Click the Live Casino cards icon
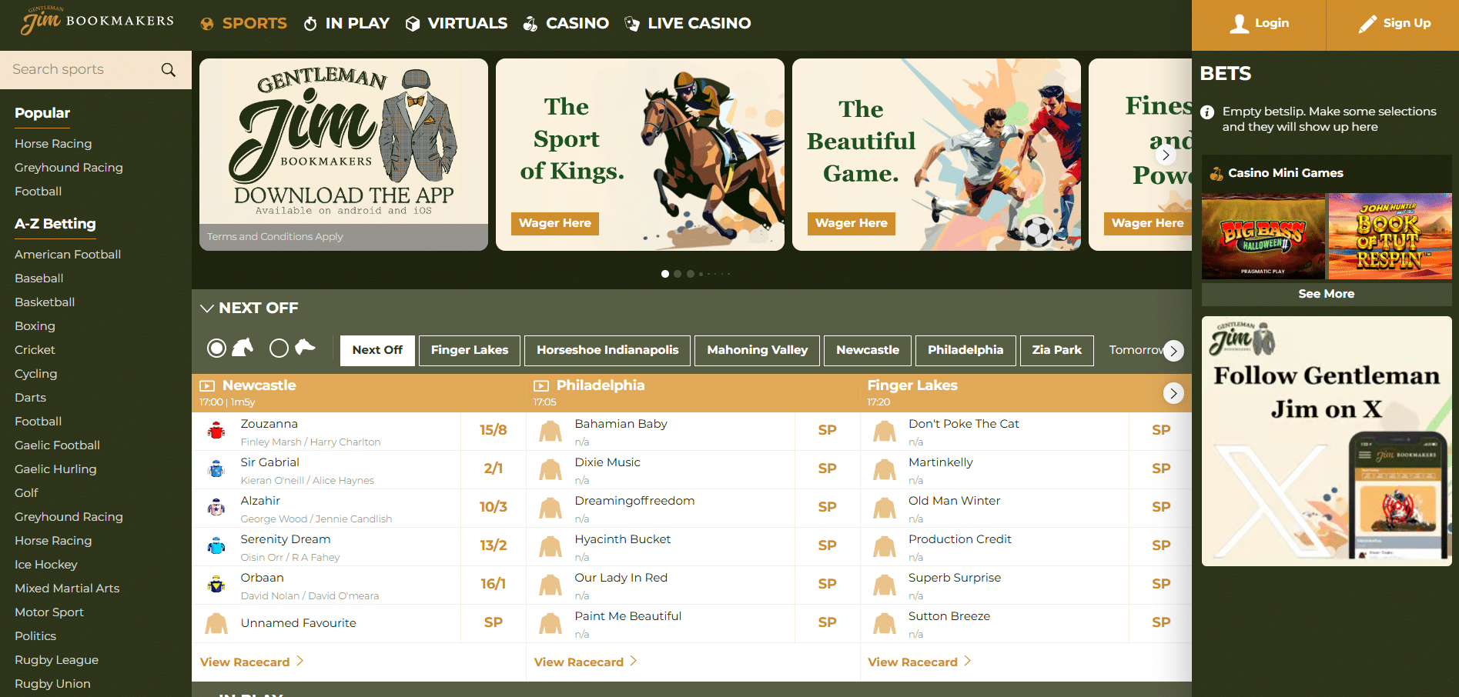Image resolution: width=1459 pixels, height=697 pixels. tap(632, 24)
